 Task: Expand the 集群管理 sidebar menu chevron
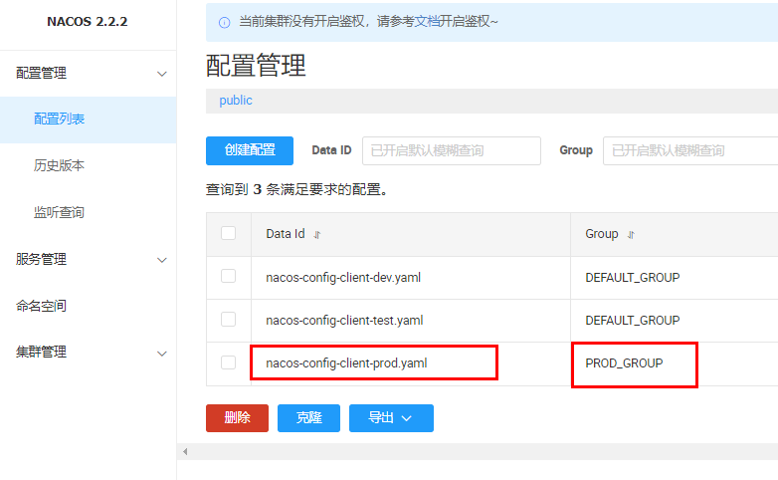[162, 354]
